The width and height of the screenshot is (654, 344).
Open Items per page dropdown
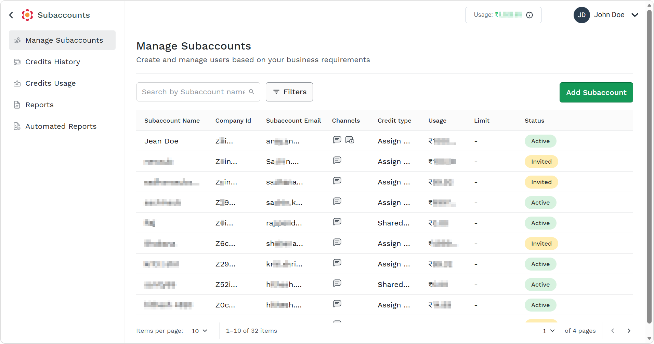[199, 331]
